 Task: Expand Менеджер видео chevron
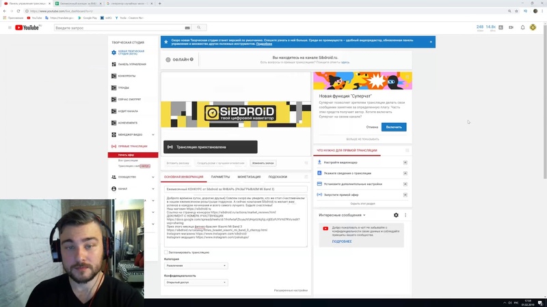(x=153, y=134)
